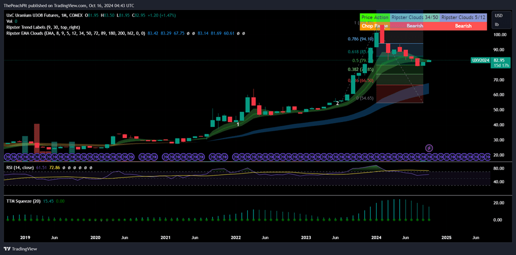Click the 50.00 price axis label

(500, 110)
